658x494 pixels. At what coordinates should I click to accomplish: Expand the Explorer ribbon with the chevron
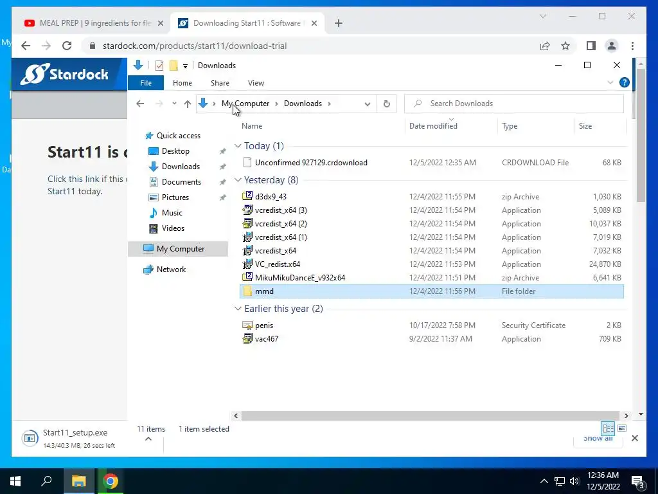pyautogui.click(x=610, y=83)
